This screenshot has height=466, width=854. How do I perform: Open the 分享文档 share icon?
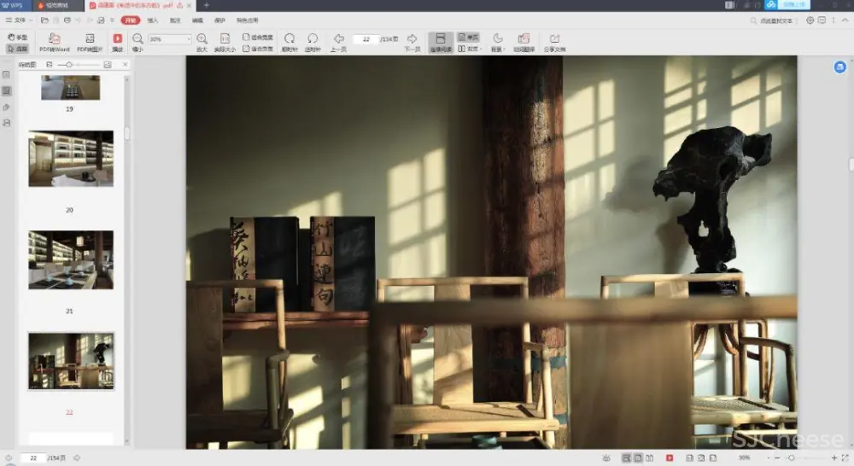(x=554, y=39)
